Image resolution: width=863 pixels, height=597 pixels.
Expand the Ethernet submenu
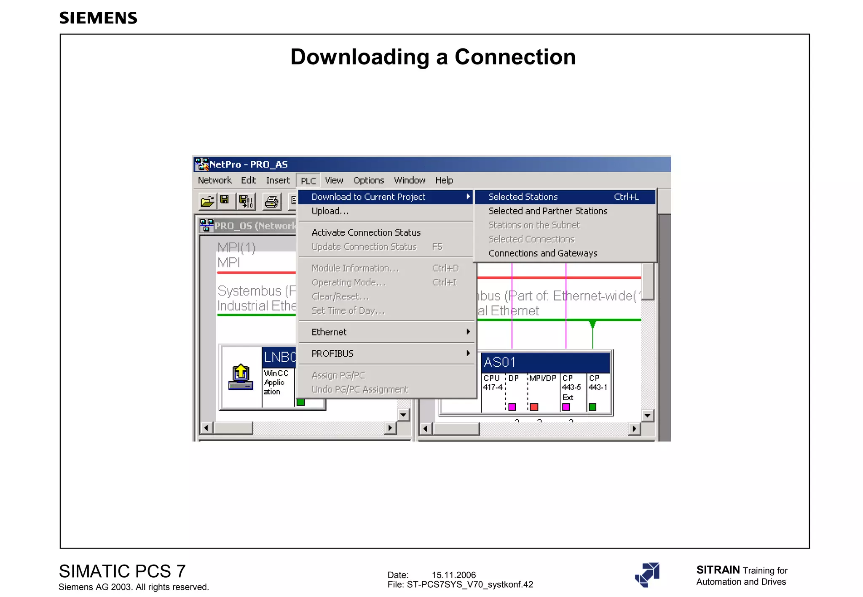pos(385,332)
